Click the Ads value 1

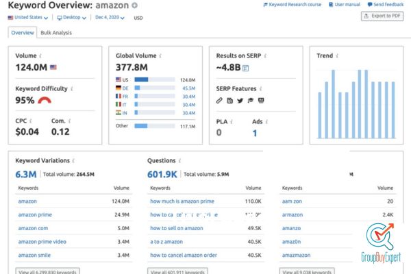click(255, 133)
